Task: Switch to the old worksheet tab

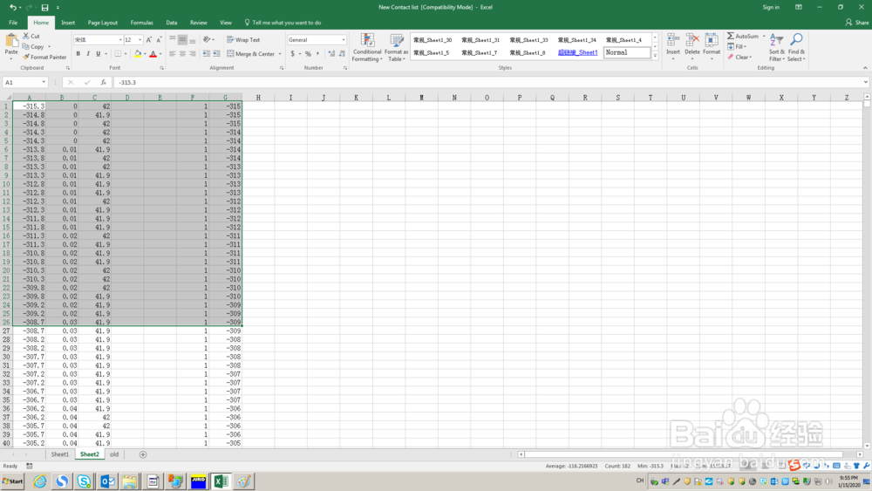Action: [114, 454]
